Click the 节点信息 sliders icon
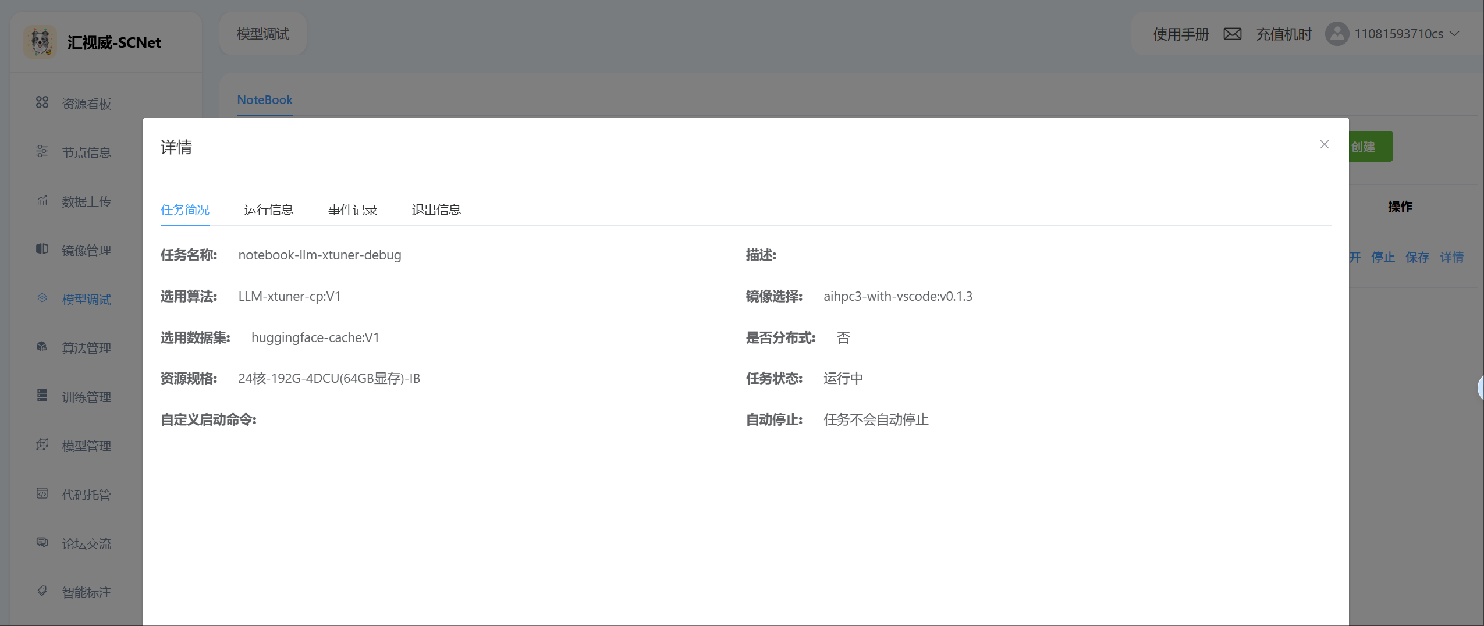 42,151
